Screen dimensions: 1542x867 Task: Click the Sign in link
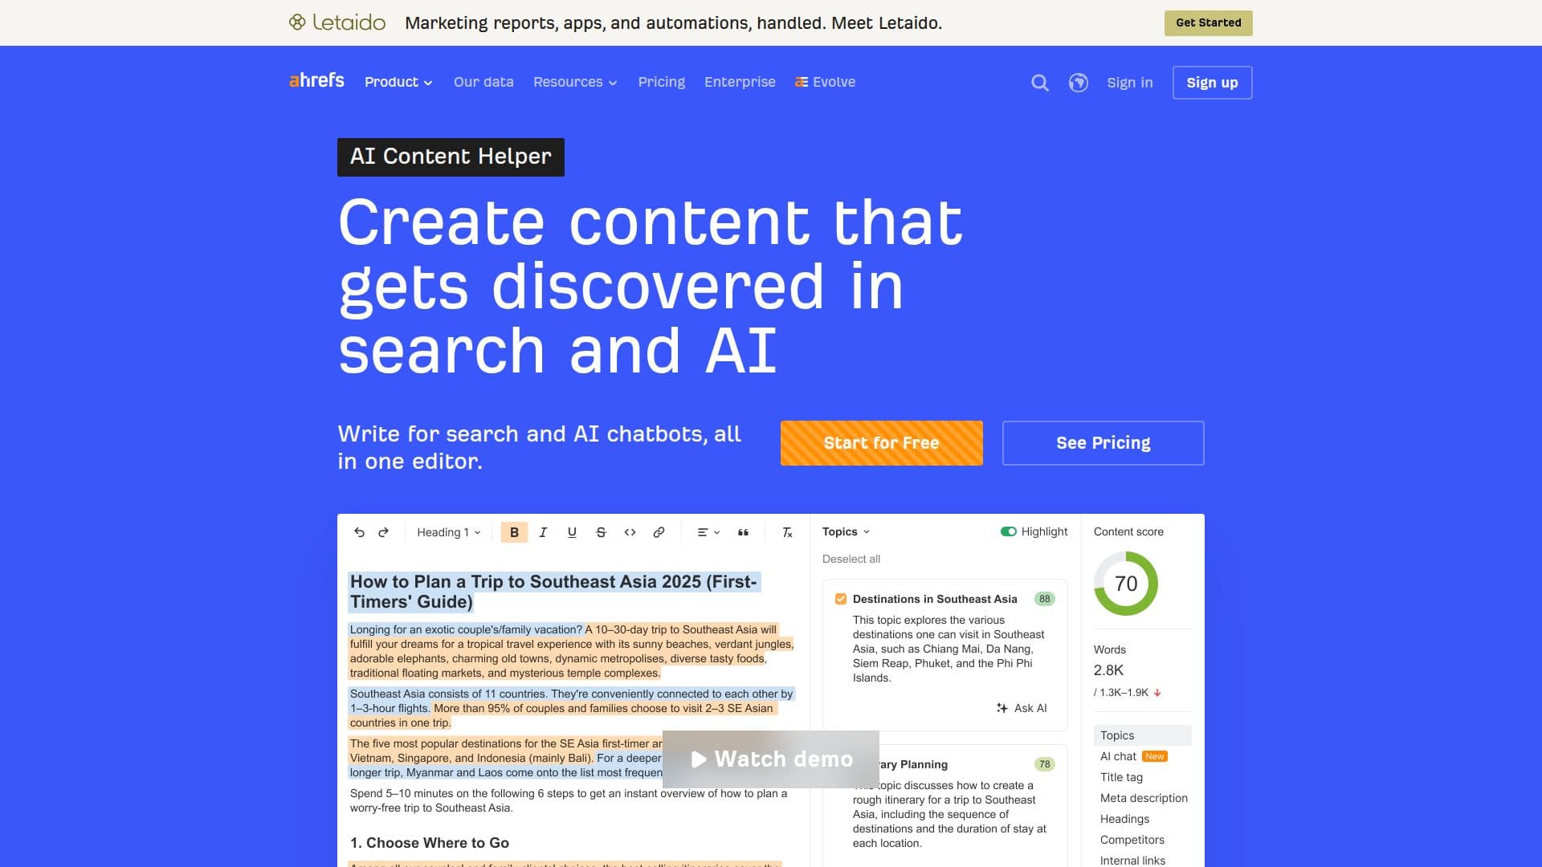pyautogui.click(x=1129, y=83)
